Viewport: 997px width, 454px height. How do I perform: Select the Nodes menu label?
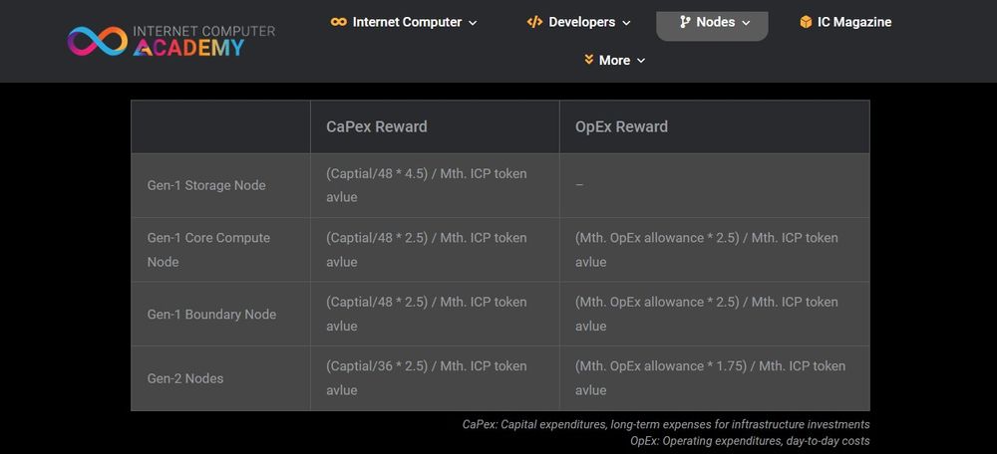click(716, 22)
